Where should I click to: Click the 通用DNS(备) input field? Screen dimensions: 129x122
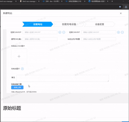coord(40,39)
